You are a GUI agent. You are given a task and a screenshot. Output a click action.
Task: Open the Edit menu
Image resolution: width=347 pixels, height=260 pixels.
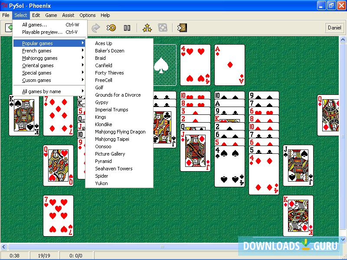click(36, 15)
